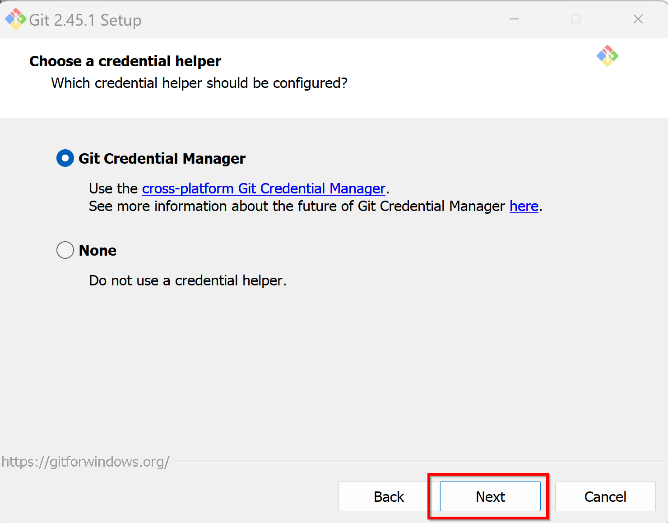Click 'Which credential helper should be configured?' text

pos(199,83)
